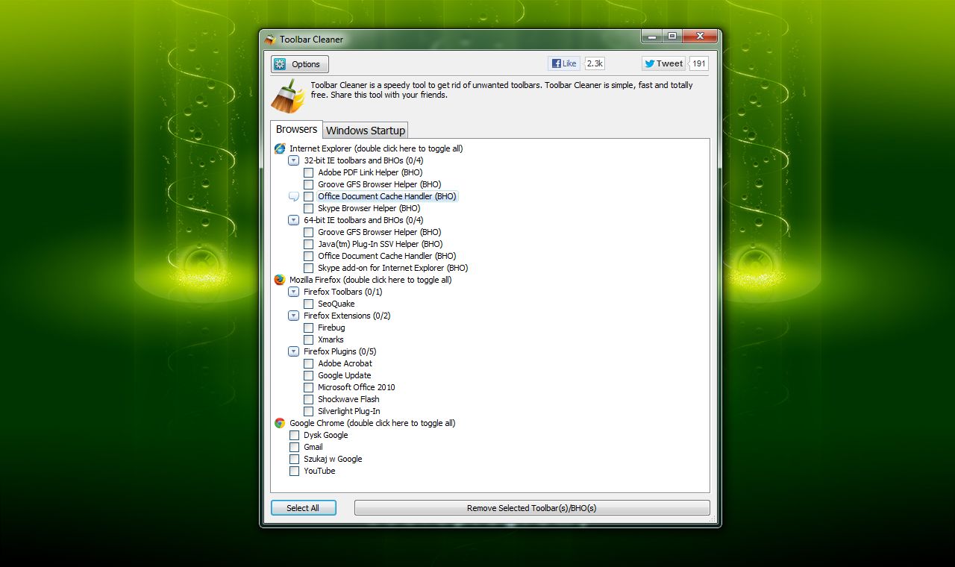Tick the Microsoft Office 2010 plugin checkbox
Viewport: 955px width, 567px height.
coord(308,387)
